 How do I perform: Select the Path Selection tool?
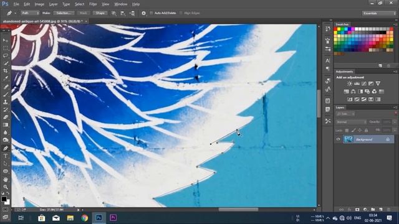click(x=6, y=164)
